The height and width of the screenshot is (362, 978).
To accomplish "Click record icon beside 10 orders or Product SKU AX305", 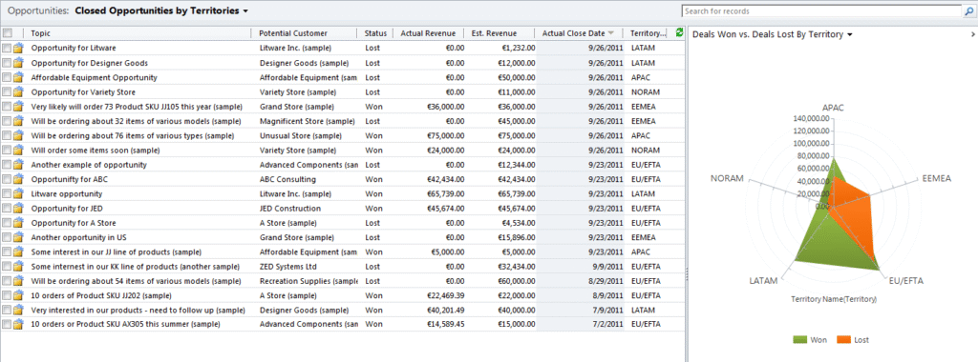I will (x=18, y=325).
